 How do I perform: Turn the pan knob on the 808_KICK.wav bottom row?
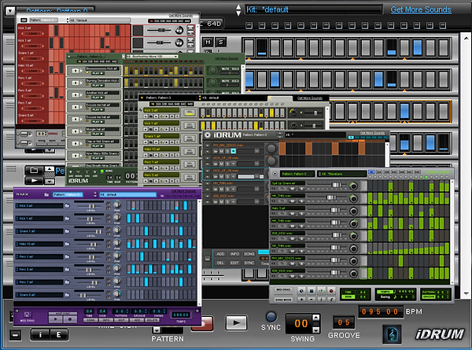click(x=353, y=273)
